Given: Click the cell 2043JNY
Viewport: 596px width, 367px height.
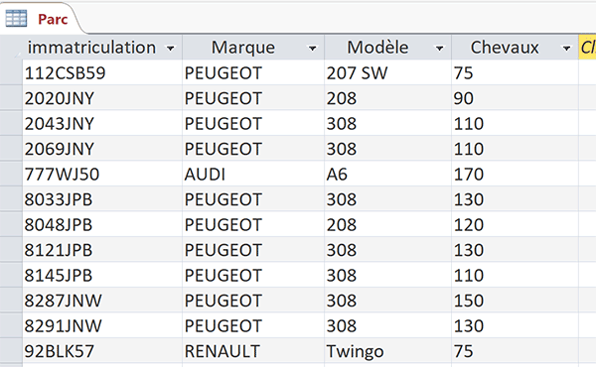Looking at the screenshot, I should coord(102,123).
